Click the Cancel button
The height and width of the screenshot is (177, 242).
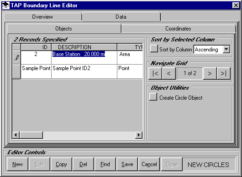point(149,164)
